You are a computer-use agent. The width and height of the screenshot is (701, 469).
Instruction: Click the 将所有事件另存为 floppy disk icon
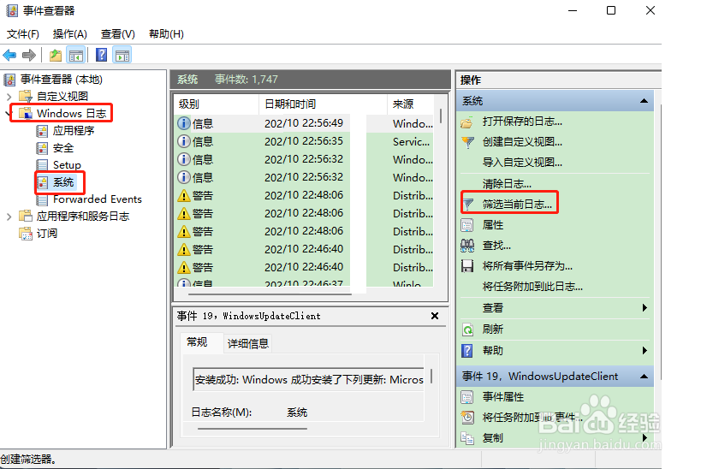tap(467, 266)
